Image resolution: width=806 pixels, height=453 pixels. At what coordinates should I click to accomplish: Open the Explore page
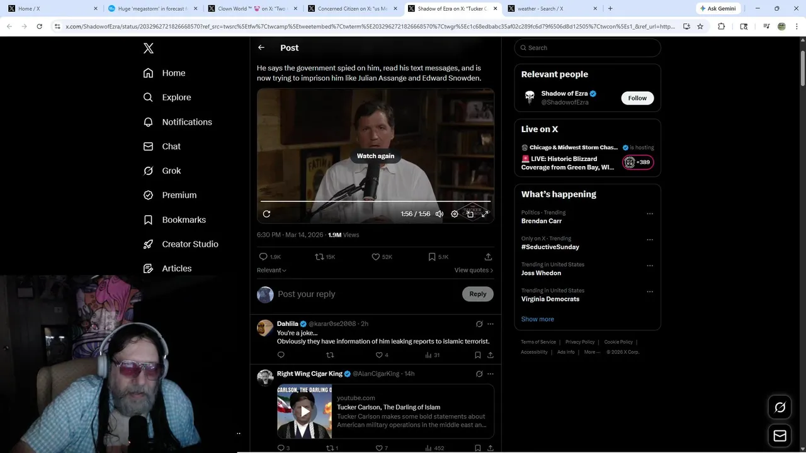(167, 98)
